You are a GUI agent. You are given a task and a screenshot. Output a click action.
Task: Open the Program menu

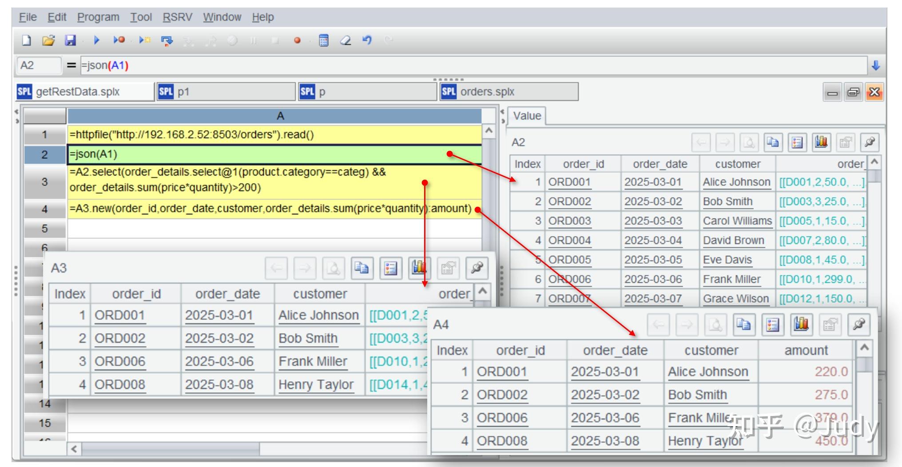98,17
